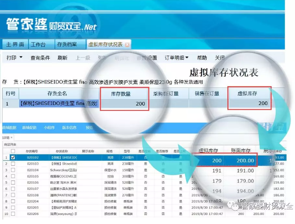Check the checkbox for item 020108

pos(13,195)
